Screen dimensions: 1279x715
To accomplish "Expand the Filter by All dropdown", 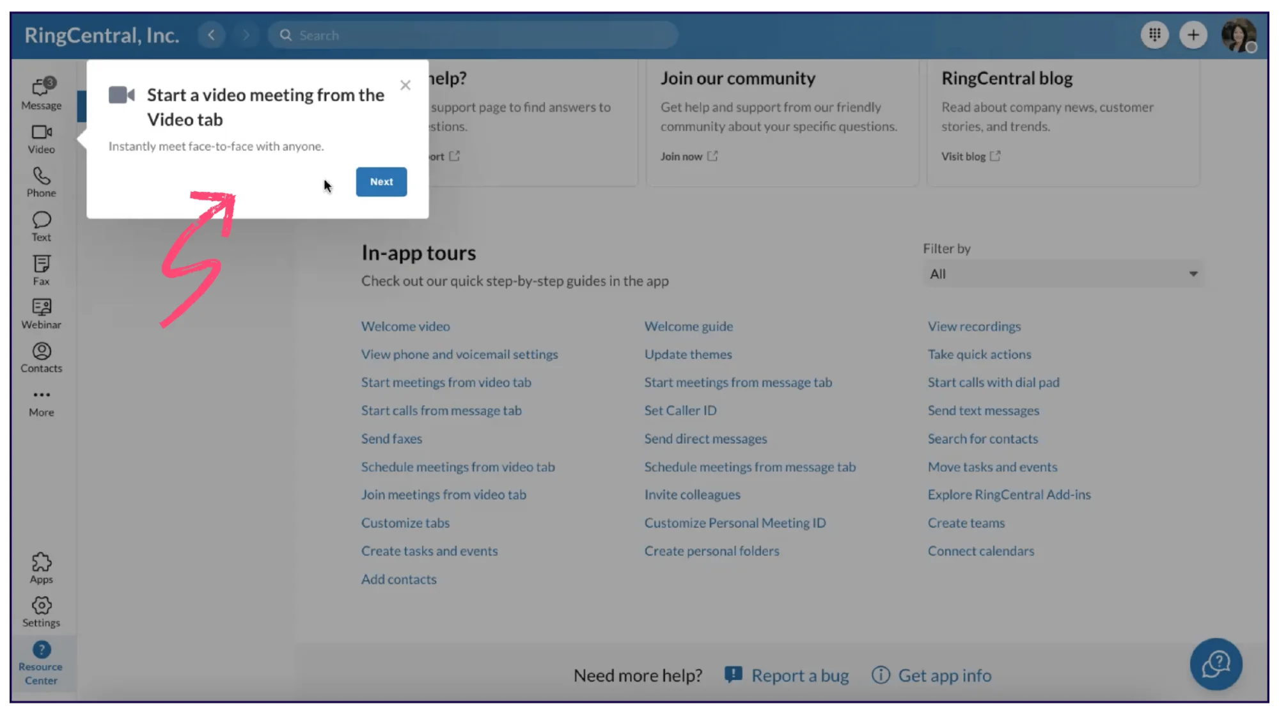I will point(1063,274).
